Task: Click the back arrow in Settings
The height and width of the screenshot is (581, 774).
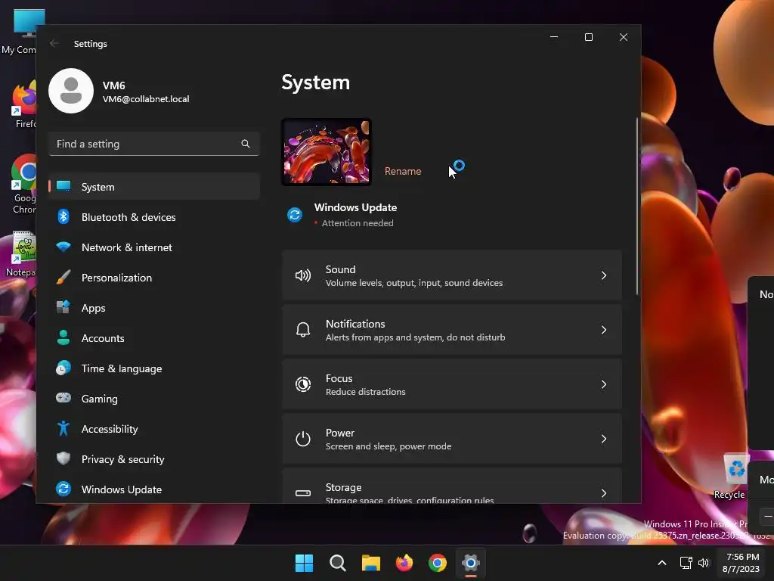Action: pyautogui.click(x=54, y=43)
